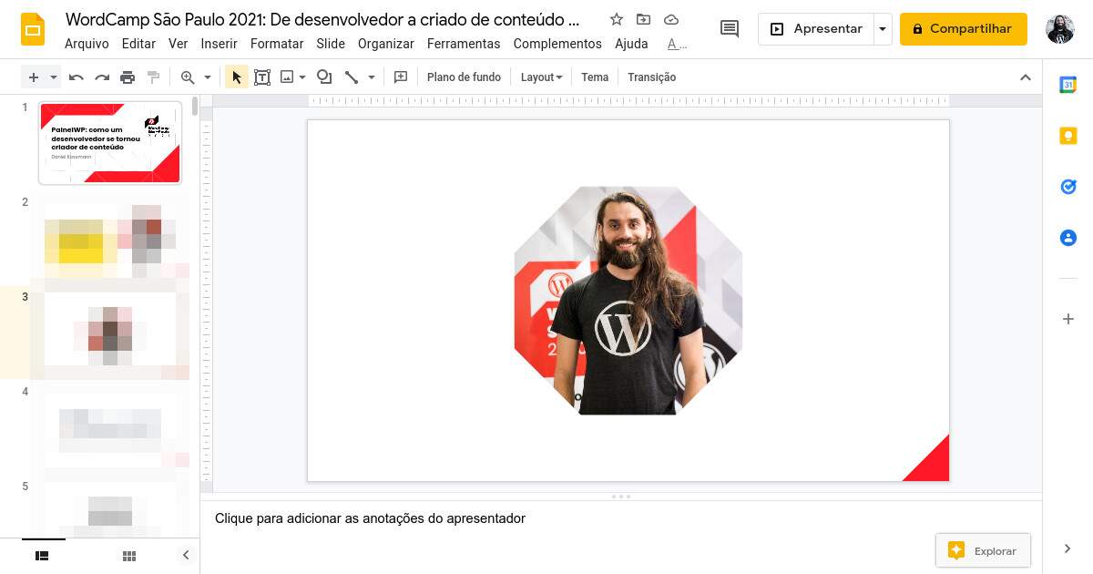Collapse the toolbar menus with chevron

(1026, 77)
